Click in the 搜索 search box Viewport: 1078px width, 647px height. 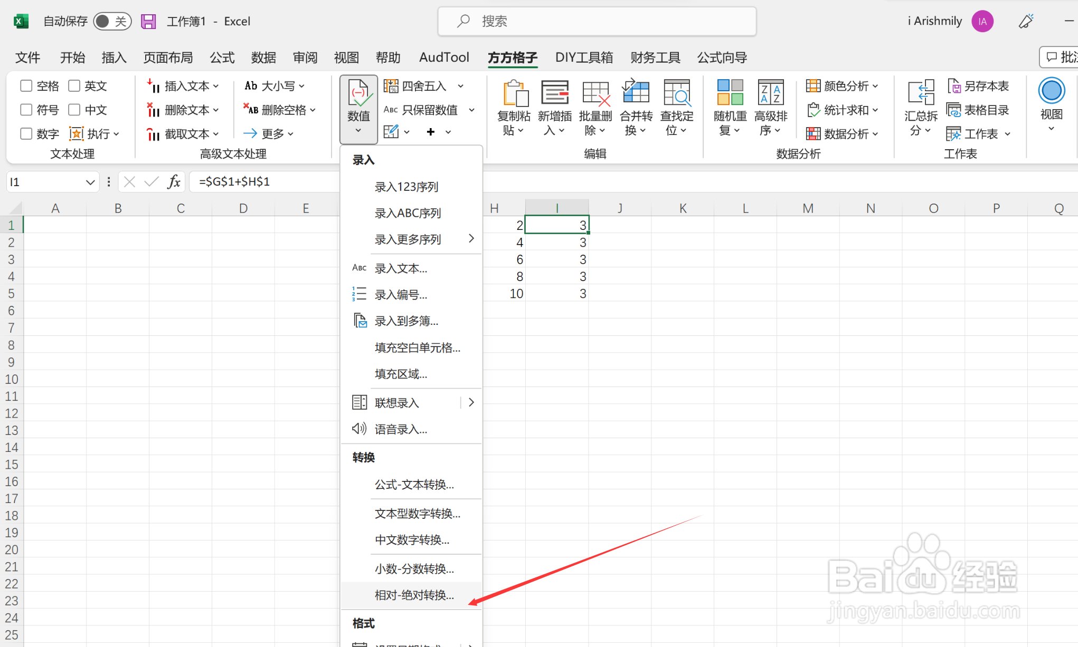[x=597, y=21]
